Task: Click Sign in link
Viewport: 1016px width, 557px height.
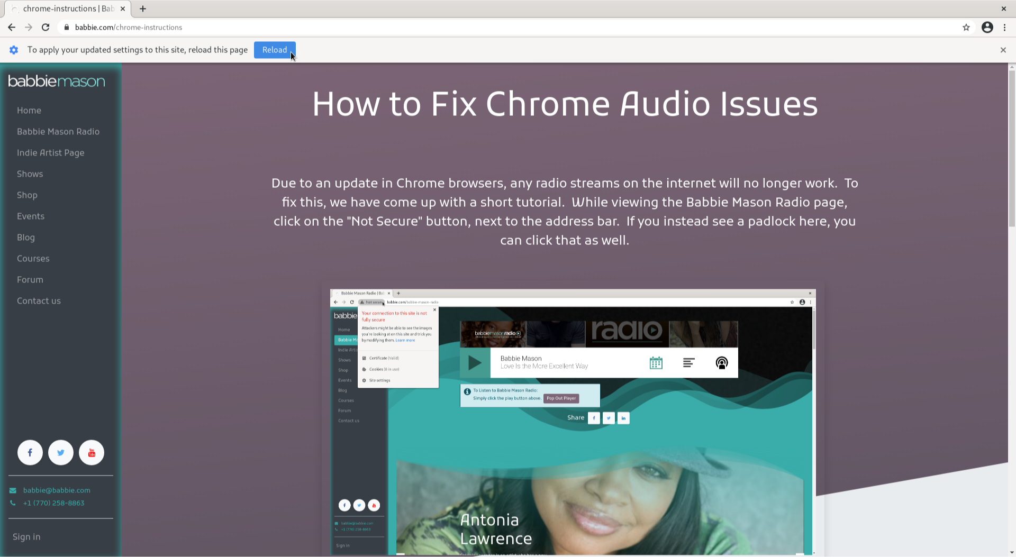Action: coord(26,537)
